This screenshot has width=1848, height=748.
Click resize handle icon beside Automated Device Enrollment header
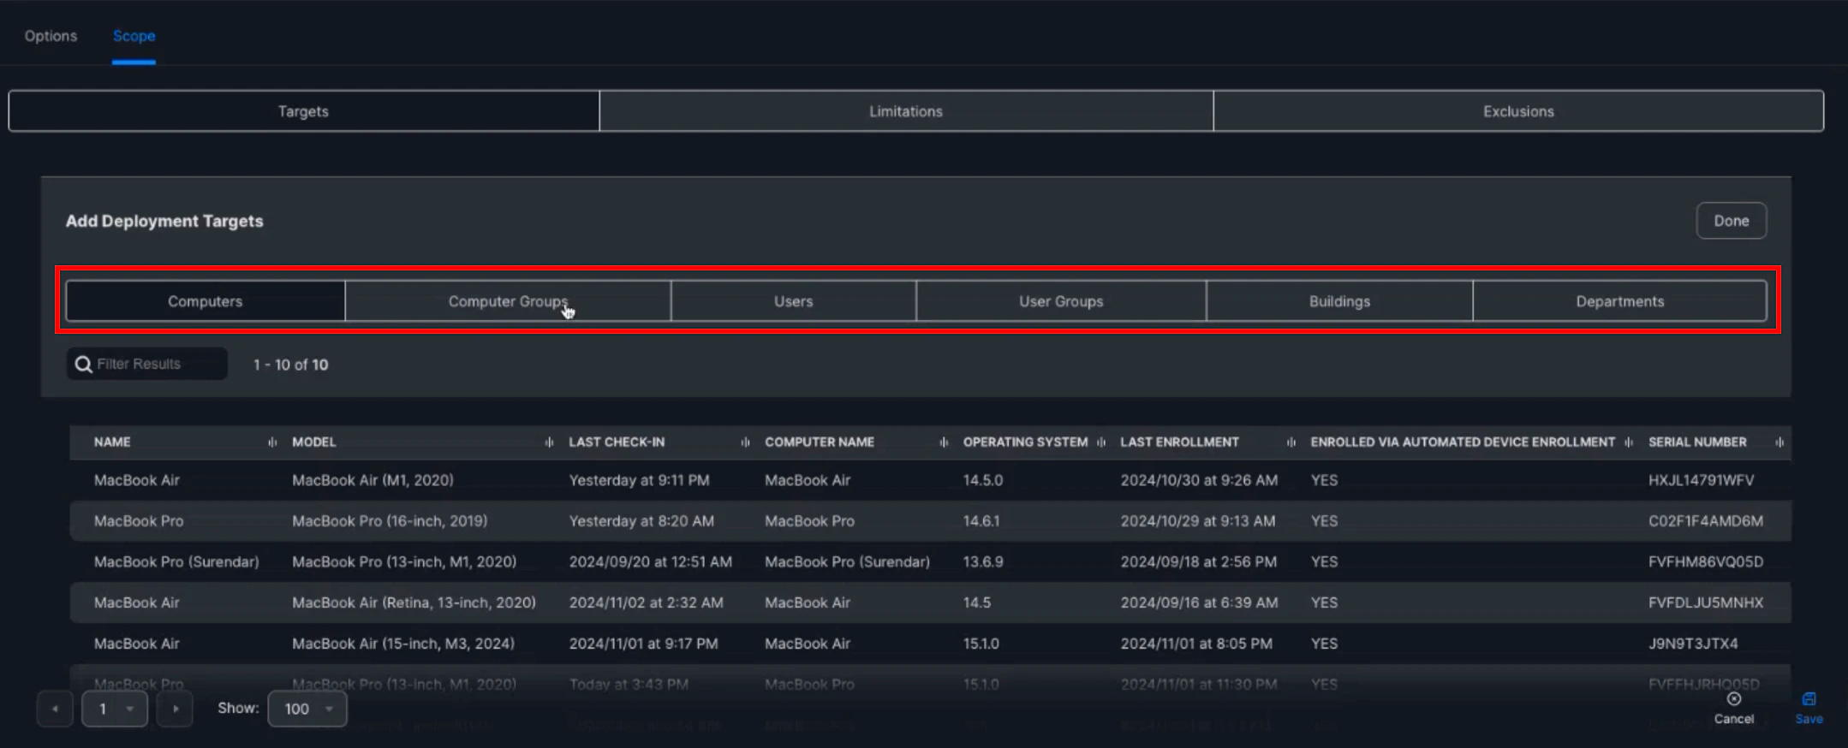pyautogui.click(x=1628, y=442)
